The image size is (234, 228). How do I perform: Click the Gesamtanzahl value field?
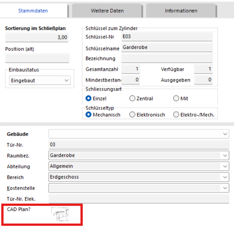coord(131,69)
